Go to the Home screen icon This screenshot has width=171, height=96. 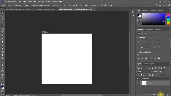tap(3, 5)
